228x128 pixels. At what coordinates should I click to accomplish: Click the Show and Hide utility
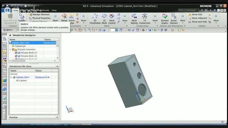click(x=198, y=22)
